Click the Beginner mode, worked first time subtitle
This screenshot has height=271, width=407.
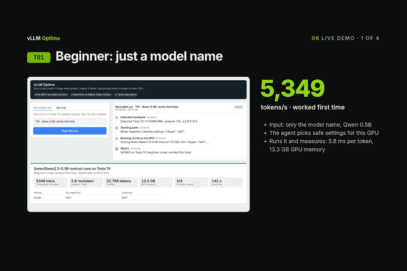click(x=72, y=173)
